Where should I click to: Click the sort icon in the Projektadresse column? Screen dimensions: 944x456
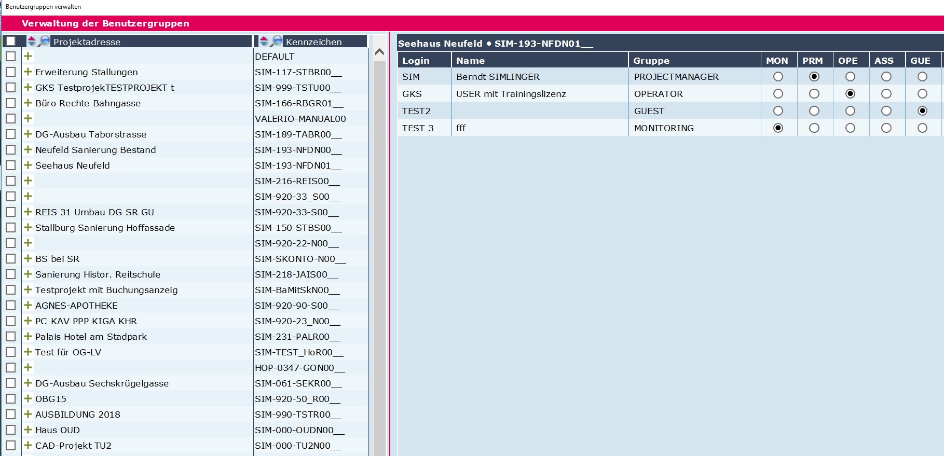point(32,41)
